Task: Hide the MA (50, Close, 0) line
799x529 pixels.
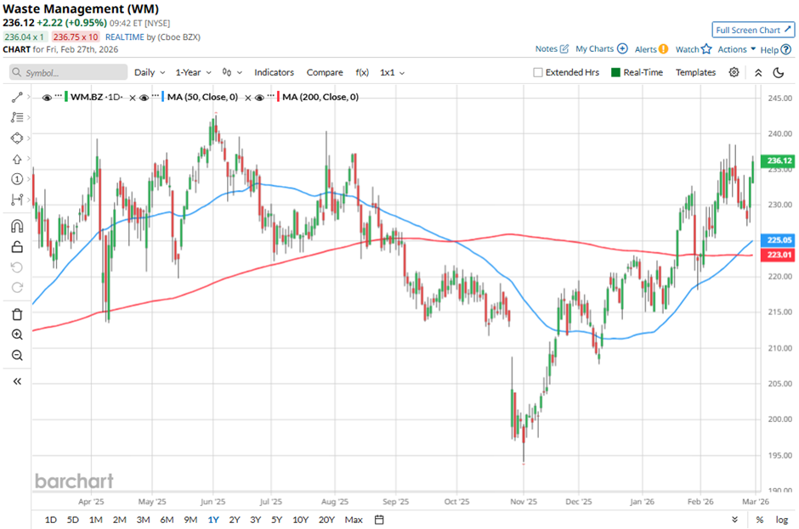Action: (x=144, y=98)
